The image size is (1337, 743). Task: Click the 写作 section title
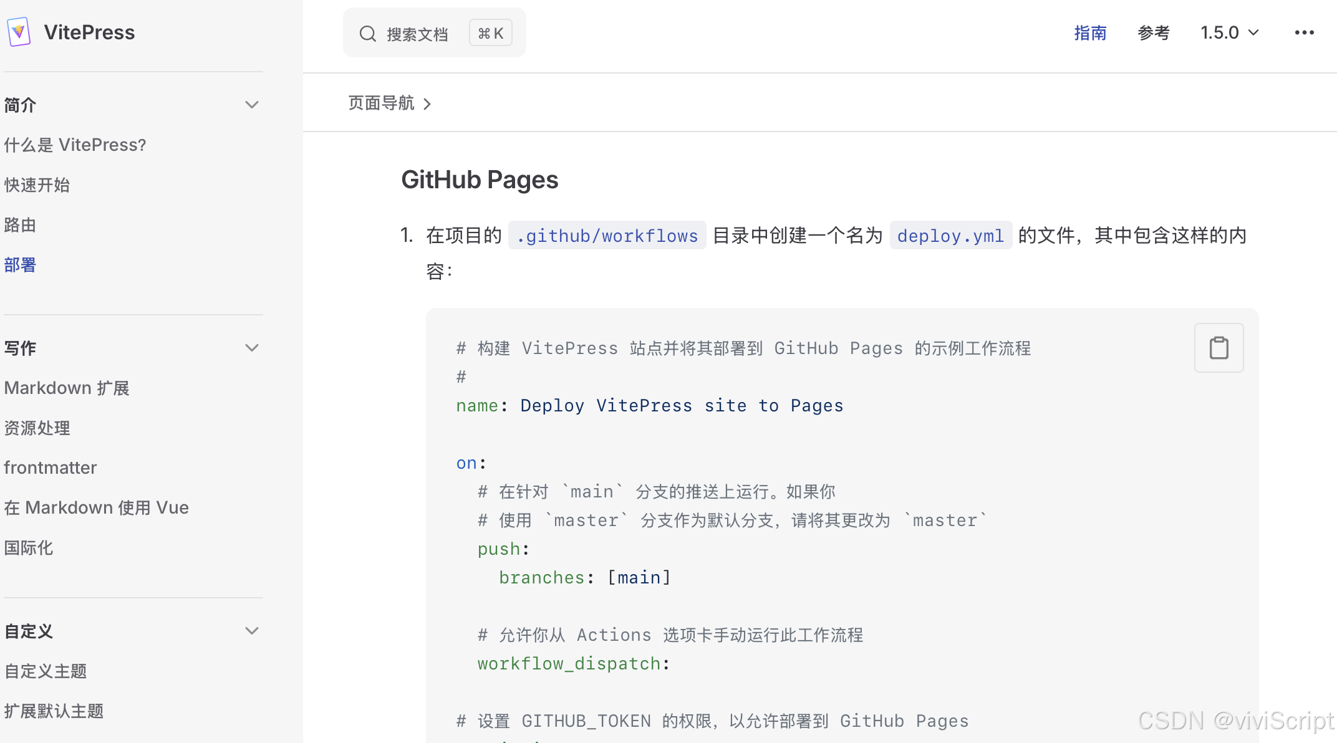coord(20,348)
